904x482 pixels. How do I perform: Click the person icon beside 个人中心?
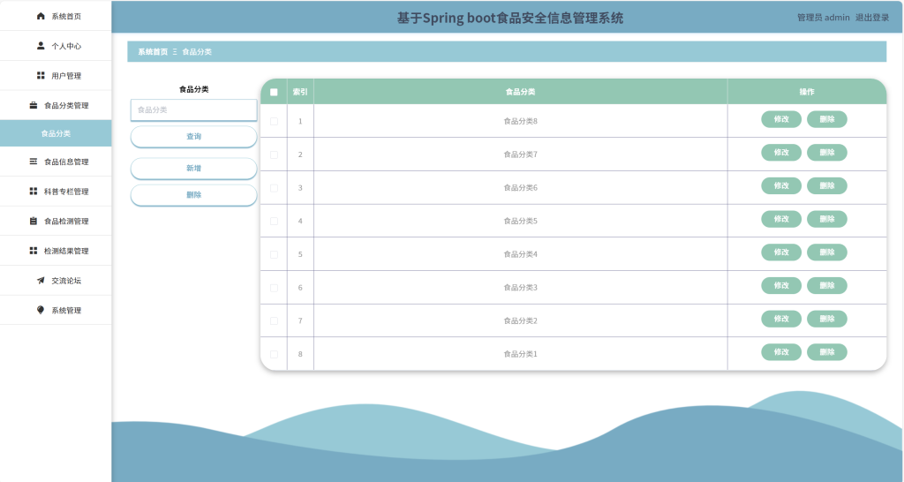pyautogui.click(x=41, y=46)
